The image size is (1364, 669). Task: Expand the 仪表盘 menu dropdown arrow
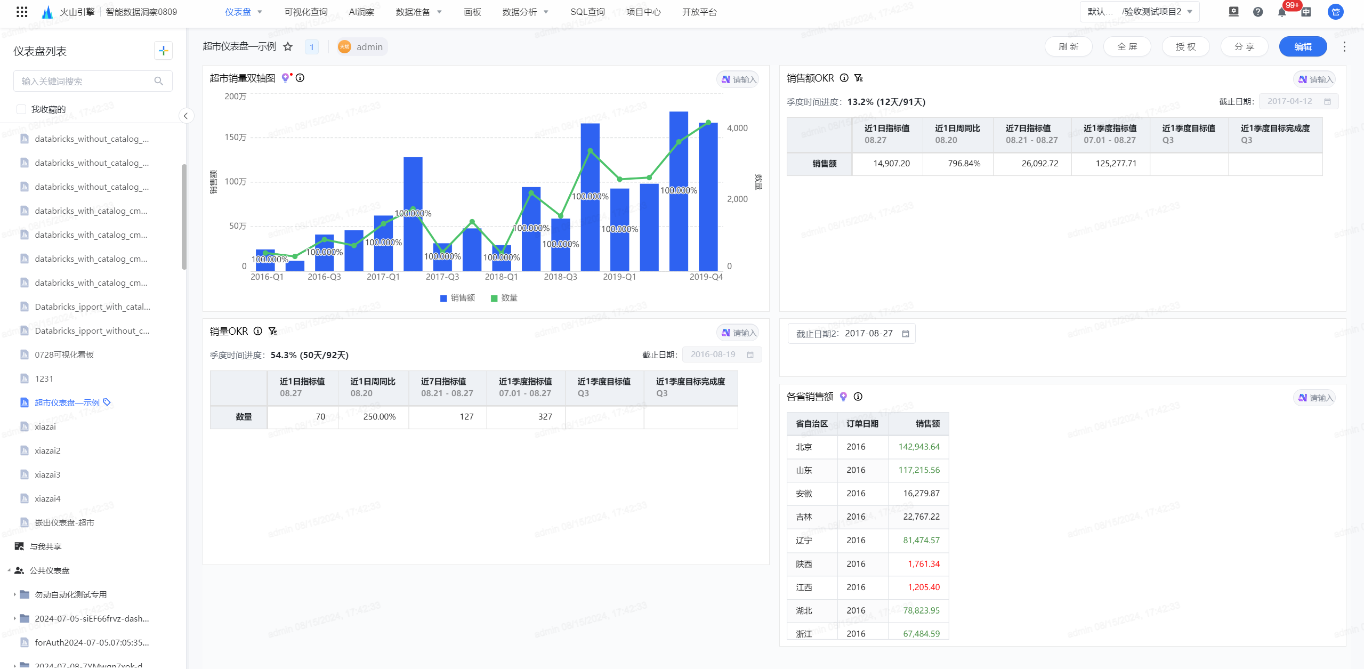coord(260,12)
